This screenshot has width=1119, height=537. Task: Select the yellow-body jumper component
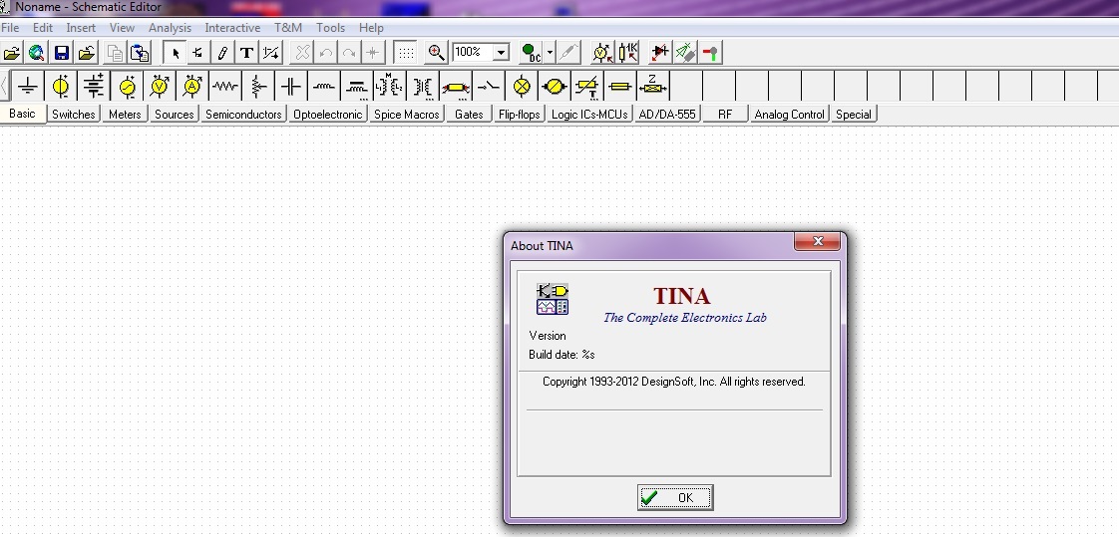point(456,87)
